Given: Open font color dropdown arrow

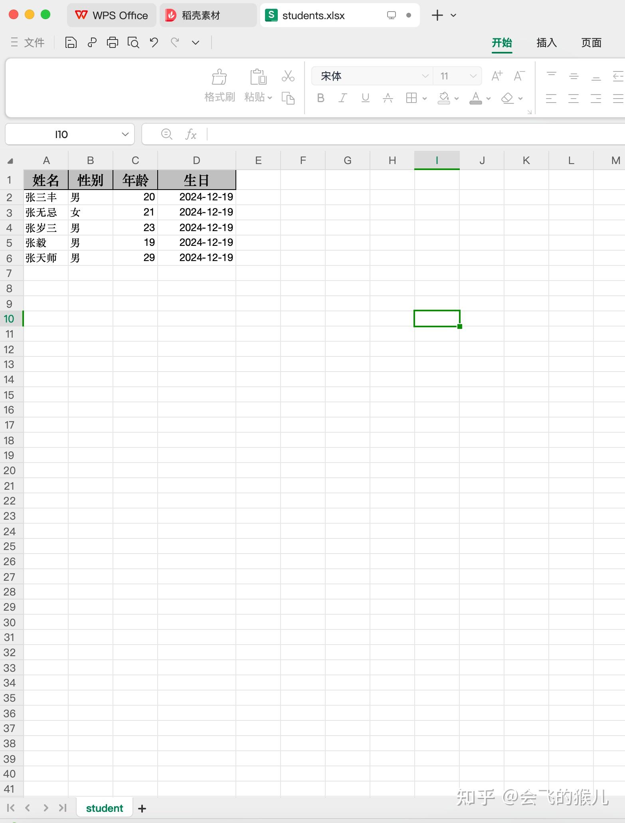Looking at the screenshot, I should [489, 98].
